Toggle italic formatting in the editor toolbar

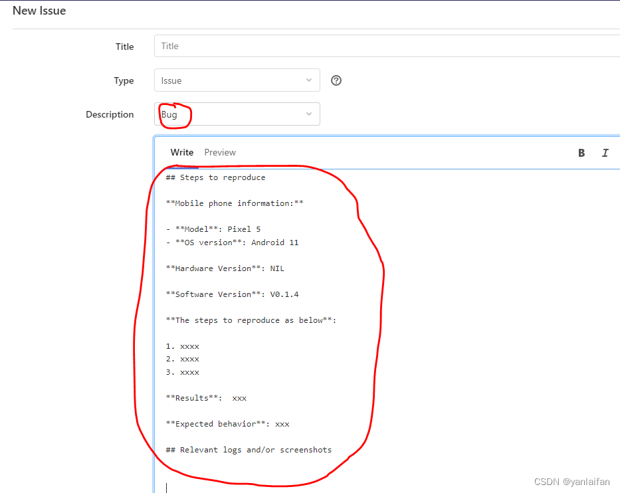(605, 153)
